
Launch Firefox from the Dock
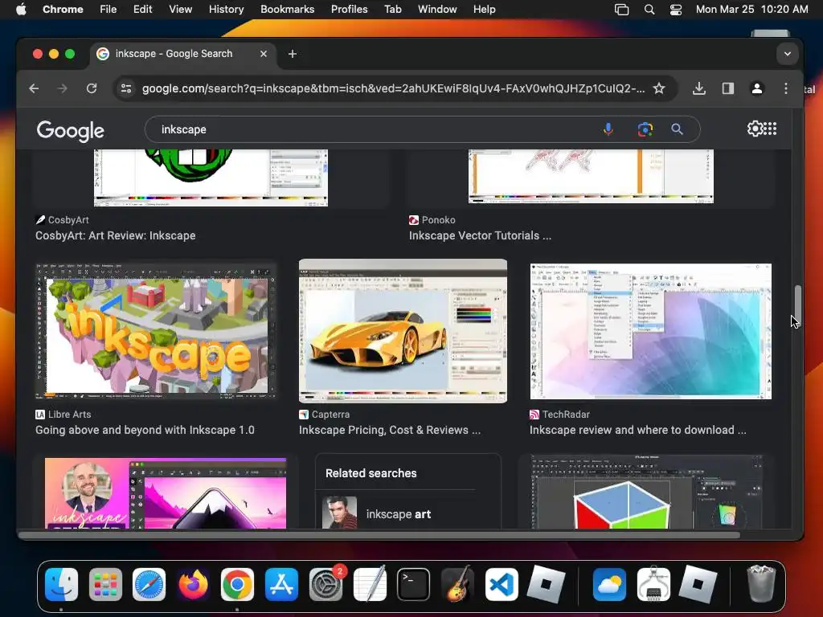click(193, 584)
